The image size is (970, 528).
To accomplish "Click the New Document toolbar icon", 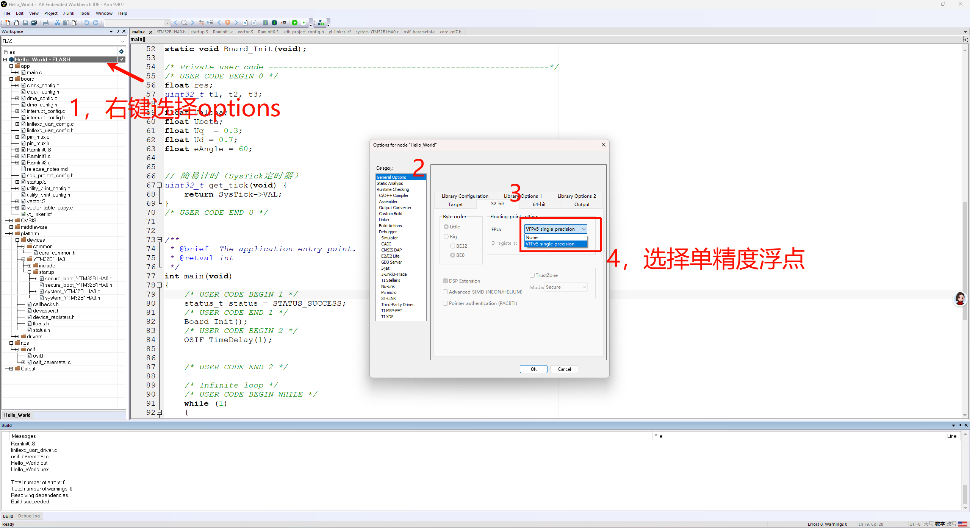I will click(8, 23).
